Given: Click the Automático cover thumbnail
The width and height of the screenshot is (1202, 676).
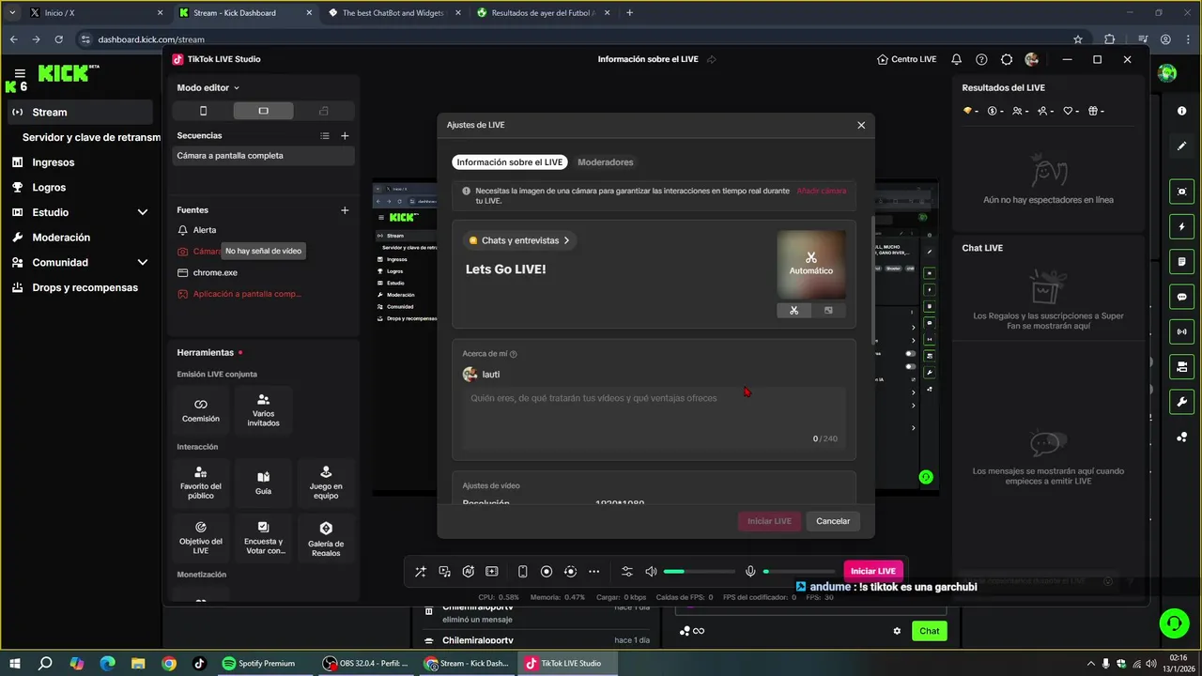Looking at the screenshot, I should 811,266.
